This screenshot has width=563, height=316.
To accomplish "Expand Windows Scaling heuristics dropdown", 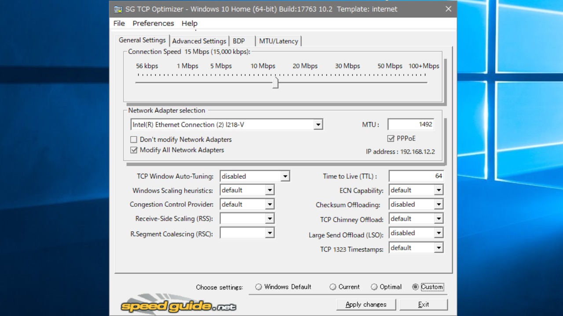I will click(270, 190).
